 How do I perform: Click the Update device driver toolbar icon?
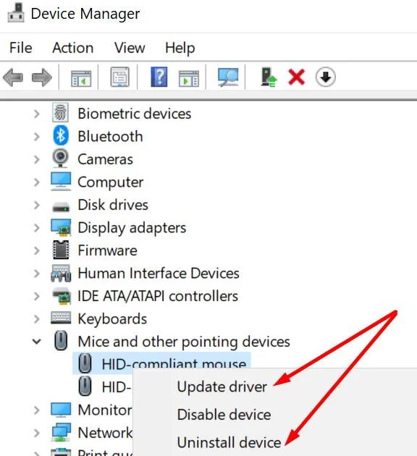269,77
